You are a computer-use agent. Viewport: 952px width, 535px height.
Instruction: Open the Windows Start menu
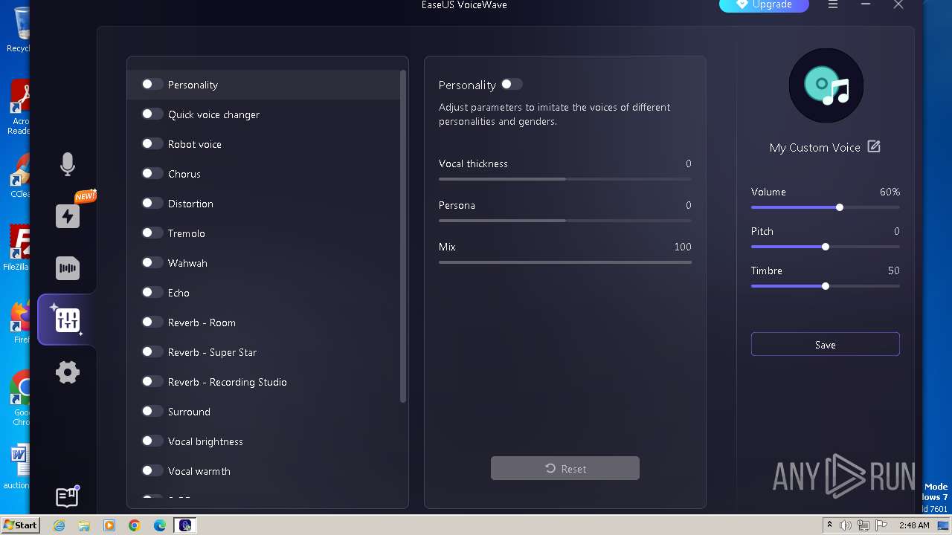pos(20,525)
